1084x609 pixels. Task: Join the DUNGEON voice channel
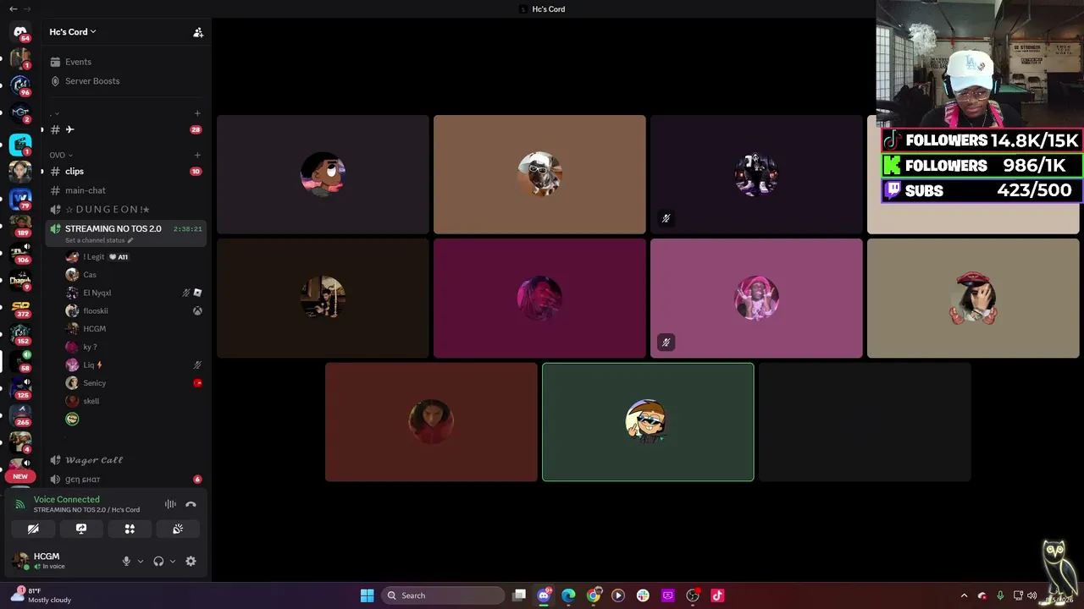coord(125,209)
